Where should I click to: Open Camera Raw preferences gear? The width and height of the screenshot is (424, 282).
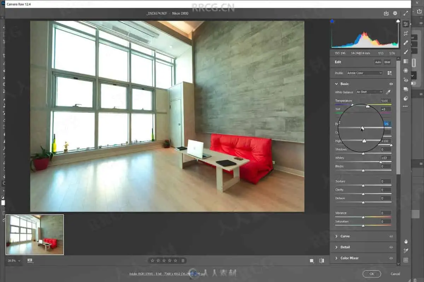tap(395, 13)
